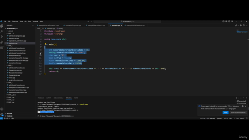Toggle the secondary side bar visibility

tap(229, 21)
